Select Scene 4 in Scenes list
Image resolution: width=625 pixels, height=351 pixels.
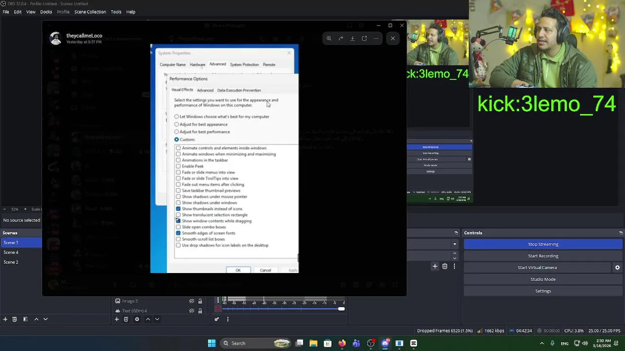(x=21, y=253)
